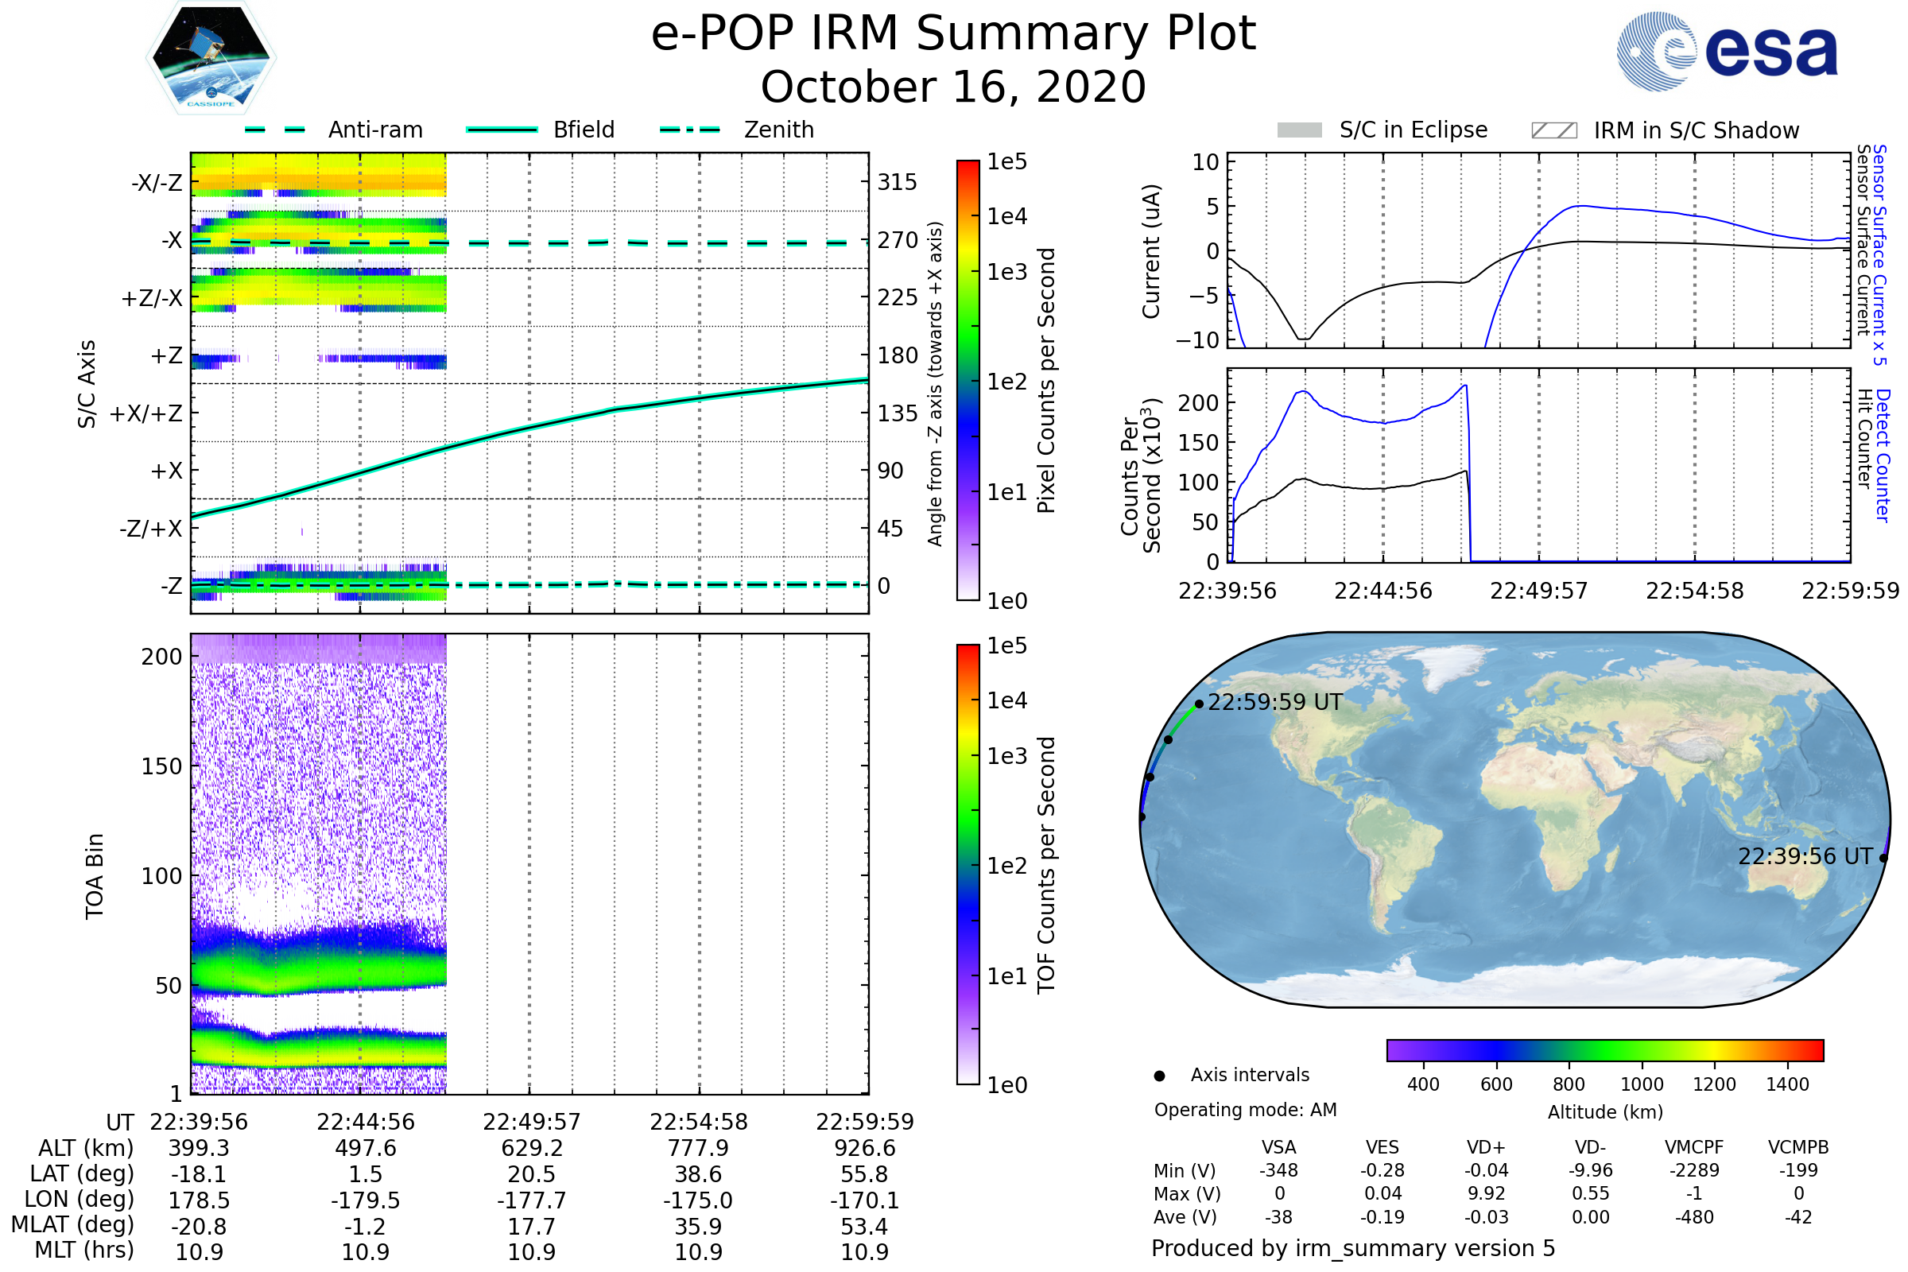Click the TOF Counts per Second colorbar
The image size is (1908, 1272).
pos(968,865)
